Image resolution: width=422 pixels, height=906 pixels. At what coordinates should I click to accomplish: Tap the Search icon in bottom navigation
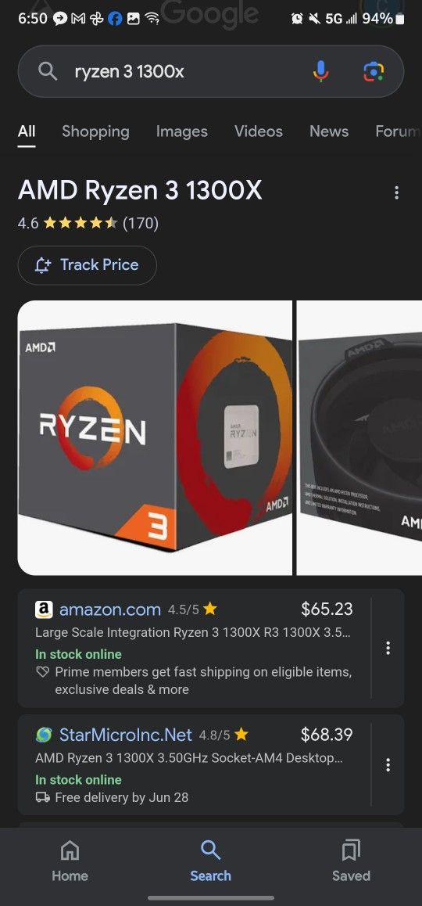tap(210, 850)
